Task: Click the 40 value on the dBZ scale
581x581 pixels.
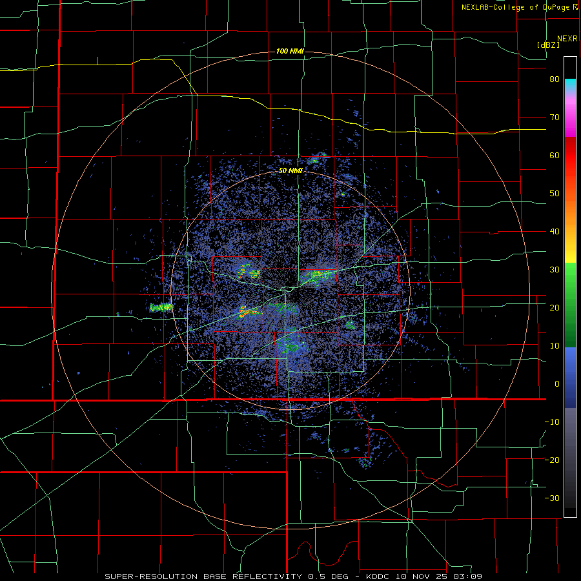Action: click(555, 232)
